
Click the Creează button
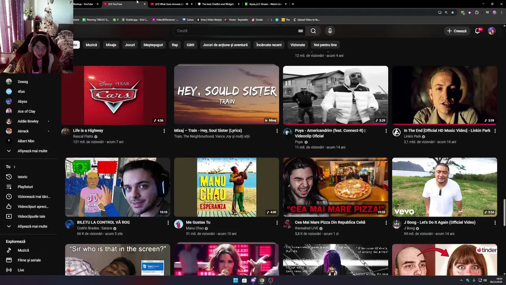457,31
